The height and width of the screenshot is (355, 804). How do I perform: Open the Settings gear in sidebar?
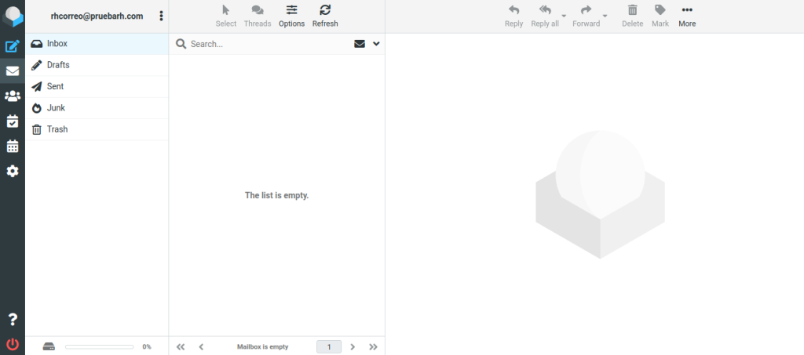13,171
